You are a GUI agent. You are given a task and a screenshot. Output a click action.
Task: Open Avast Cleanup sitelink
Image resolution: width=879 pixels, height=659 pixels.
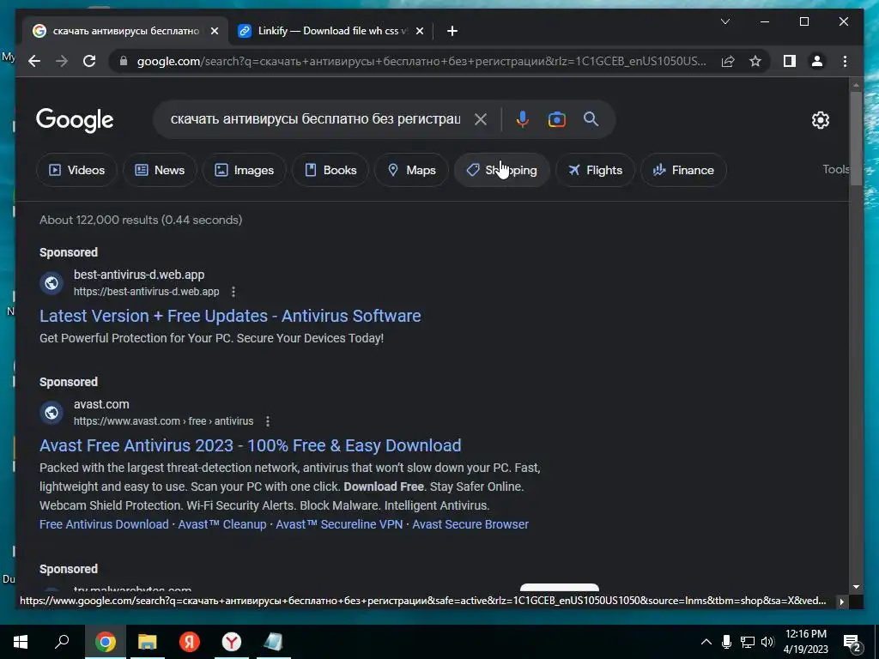coord(222,524)
